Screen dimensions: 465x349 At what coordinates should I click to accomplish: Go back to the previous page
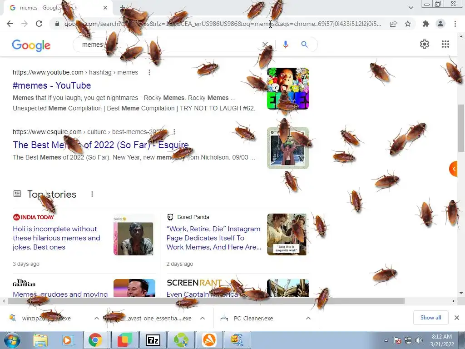[x=10, y=24]
